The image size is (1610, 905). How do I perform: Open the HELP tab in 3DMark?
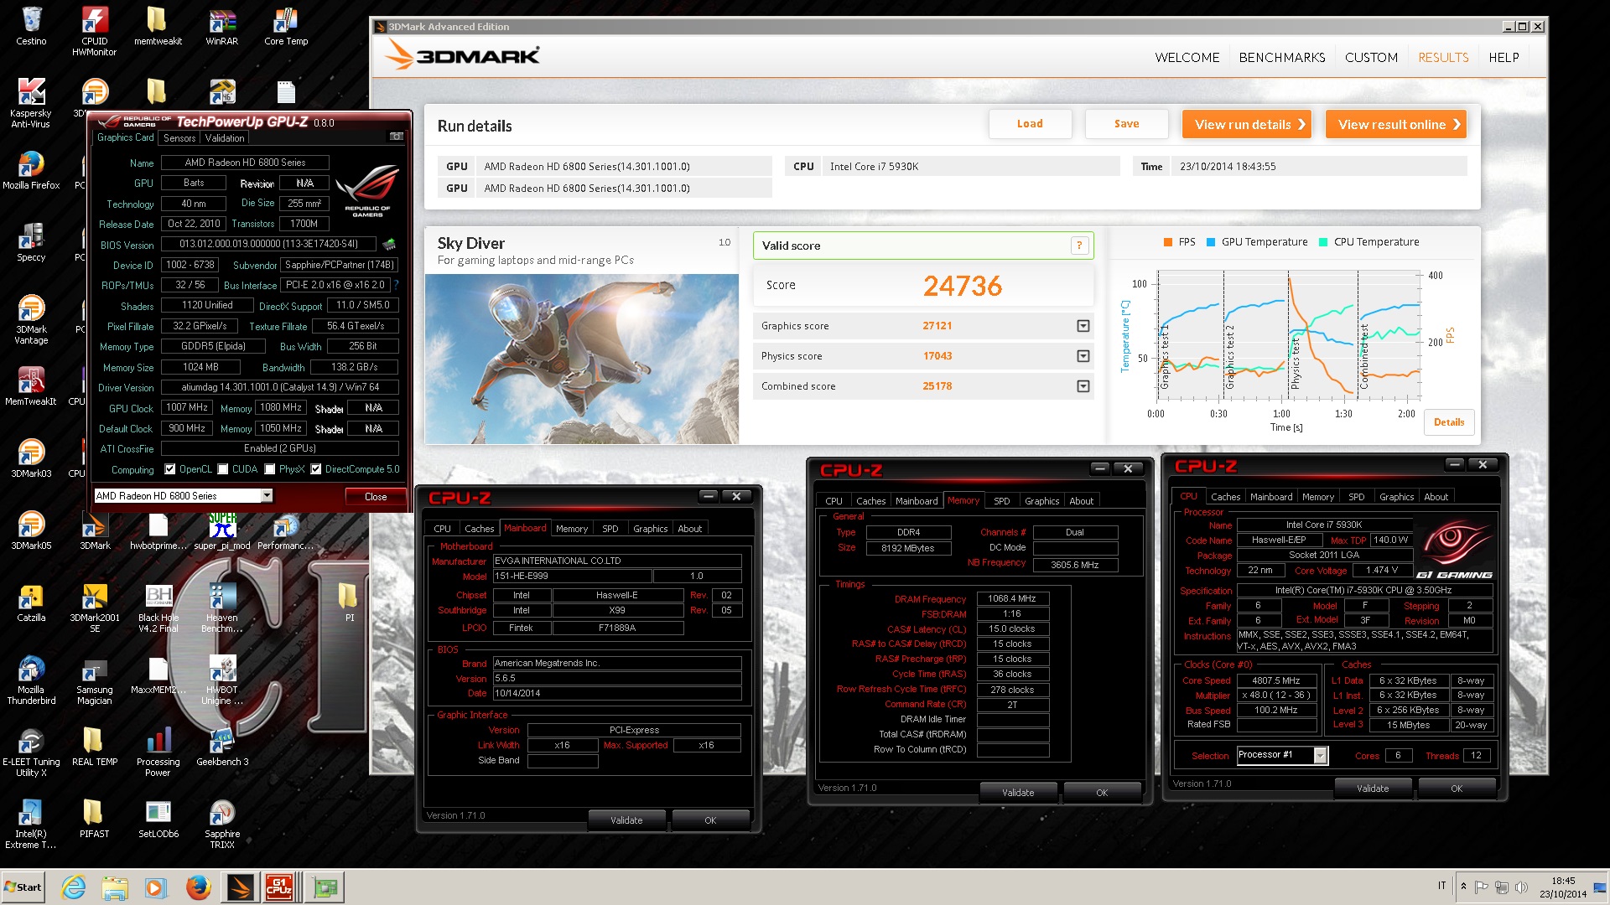click(1504, 58)
